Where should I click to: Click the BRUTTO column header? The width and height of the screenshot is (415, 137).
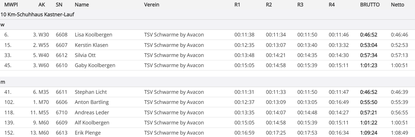(x=370, y=5)
